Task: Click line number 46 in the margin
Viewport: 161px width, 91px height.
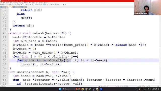Action: (5, 45)
